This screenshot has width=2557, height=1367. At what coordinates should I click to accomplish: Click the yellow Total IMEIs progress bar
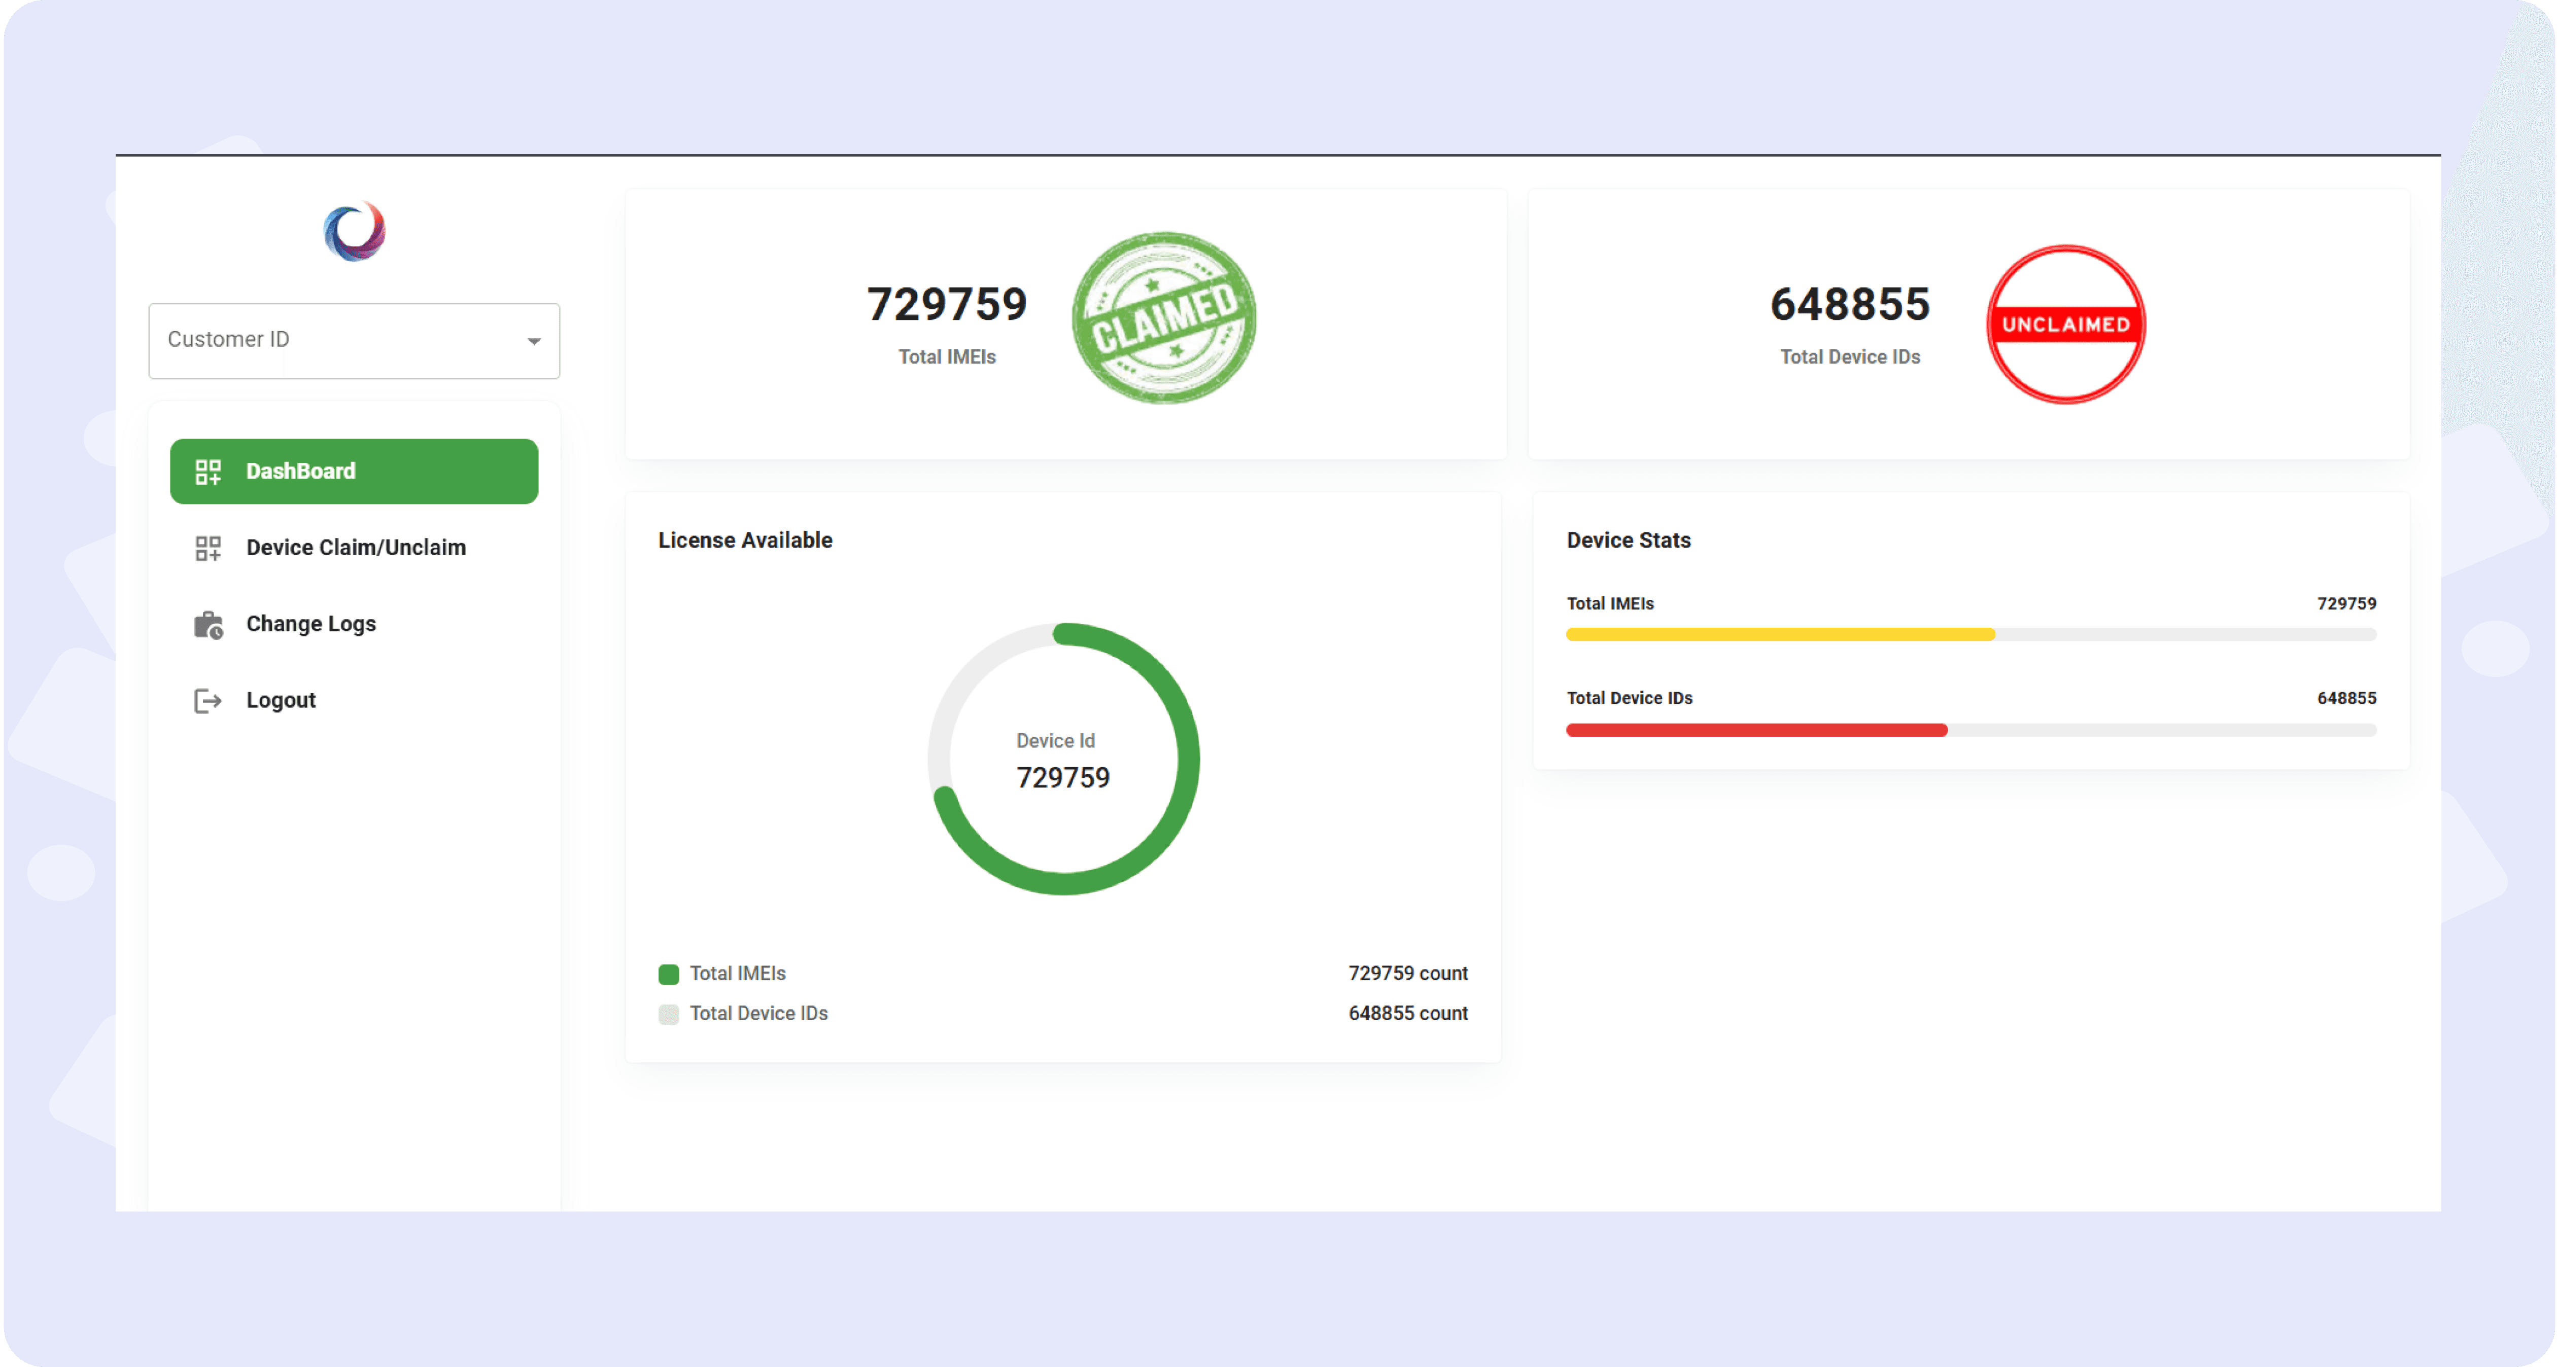pos(1780,635)
